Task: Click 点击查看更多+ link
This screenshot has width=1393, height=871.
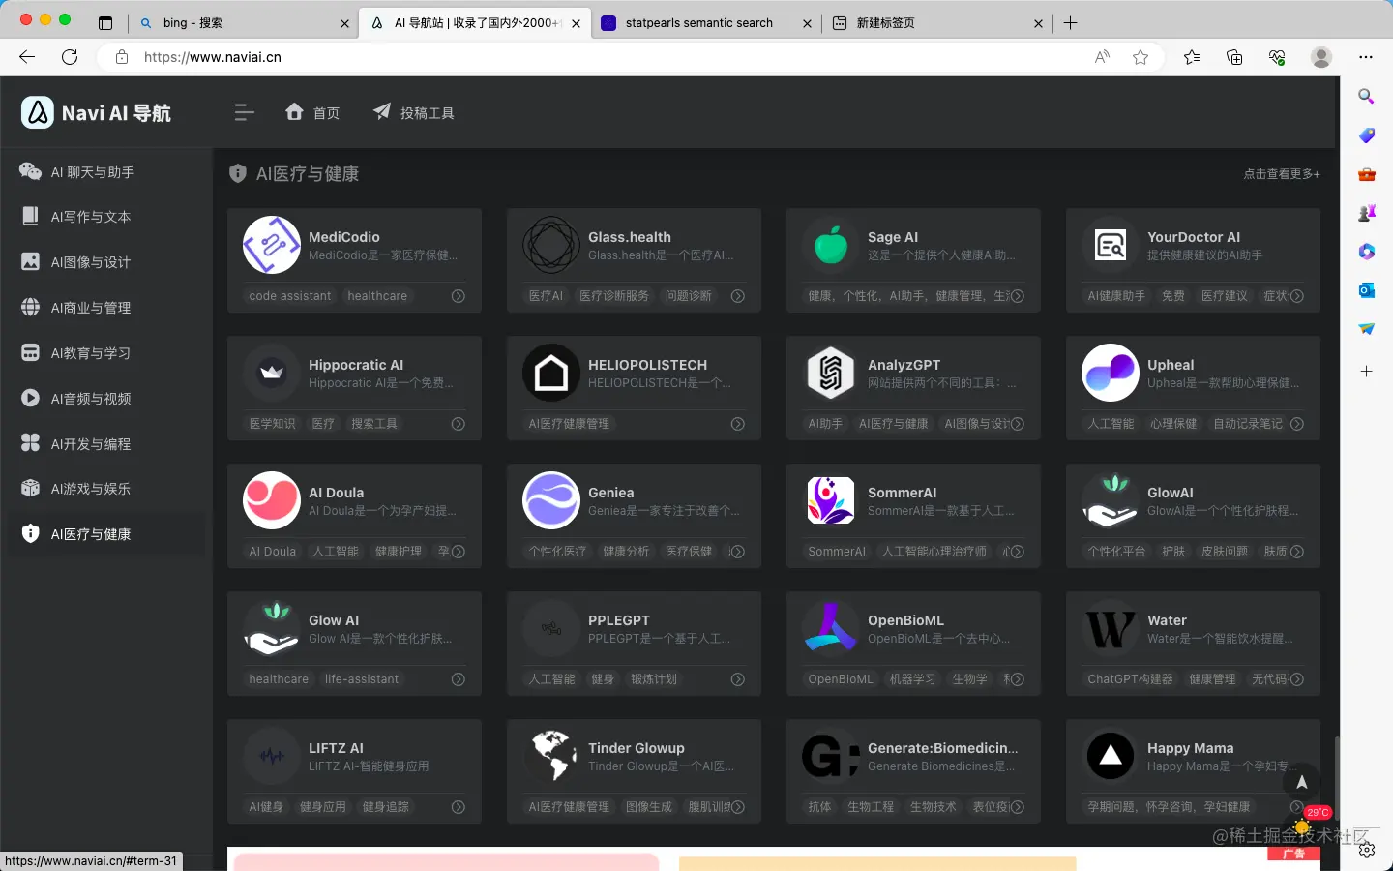Action: [1282, 174]
